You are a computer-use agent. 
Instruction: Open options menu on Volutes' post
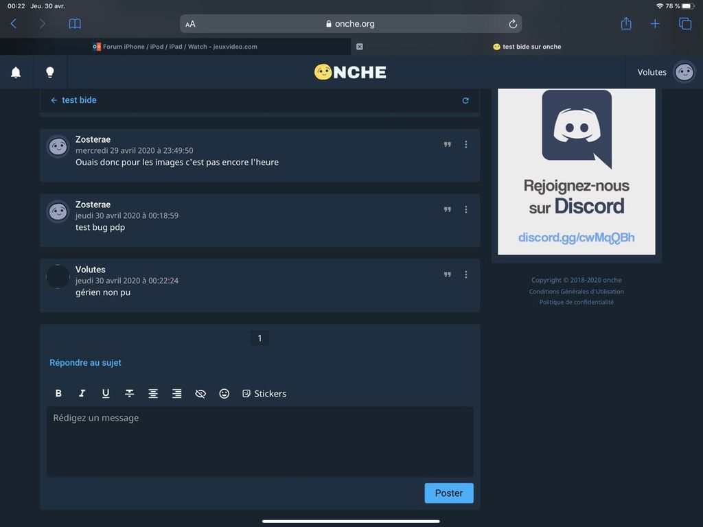466,274
